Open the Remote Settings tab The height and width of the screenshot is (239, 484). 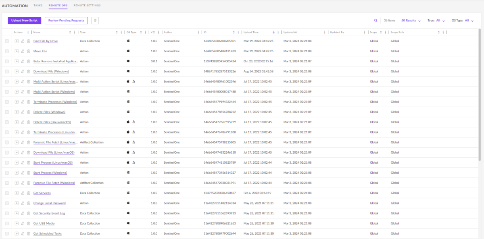[x=87, y=6]
